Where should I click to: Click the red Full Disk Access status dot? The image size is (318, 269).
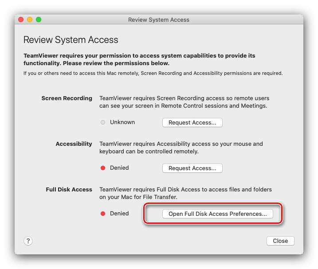coord(103,214)
